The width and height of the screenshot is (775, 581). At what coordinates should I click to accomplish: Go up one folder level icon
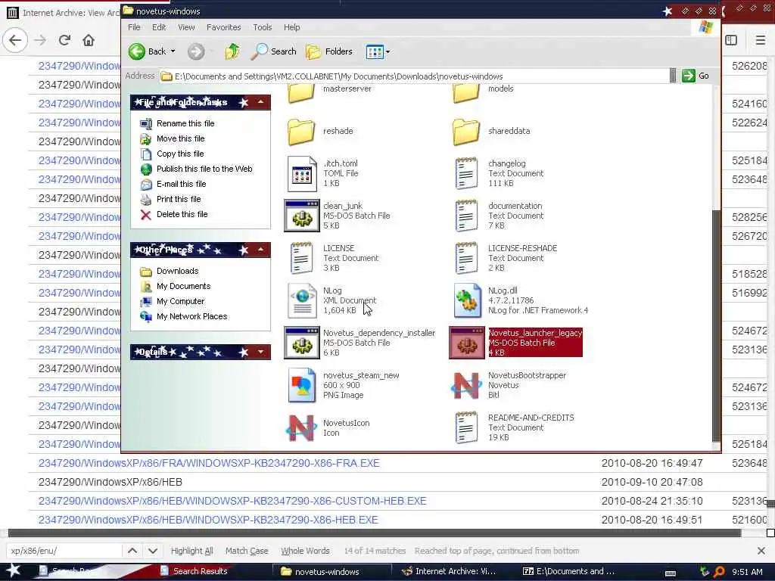tap(232, 51)
